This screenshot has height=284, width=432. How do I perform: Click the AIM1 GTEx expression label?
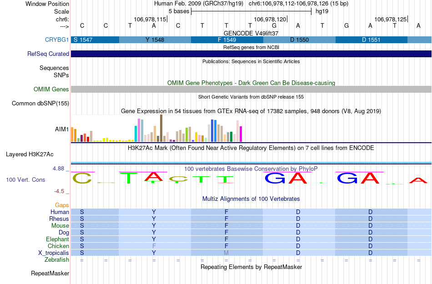pyautogui.click(x=62, y=129)
